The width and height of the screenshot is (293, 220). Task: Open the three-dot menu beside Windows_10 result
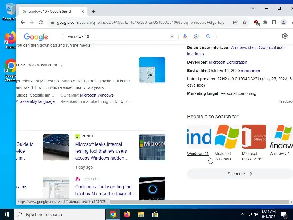62,65
